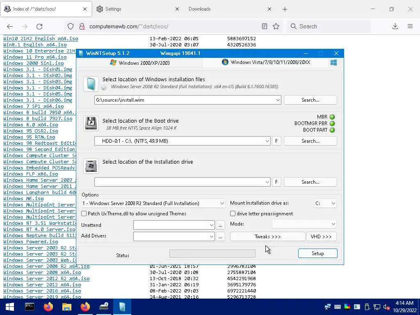Open the Mount Installation drive letter dropdown
The image size is (420, 315).
[325, 203]
